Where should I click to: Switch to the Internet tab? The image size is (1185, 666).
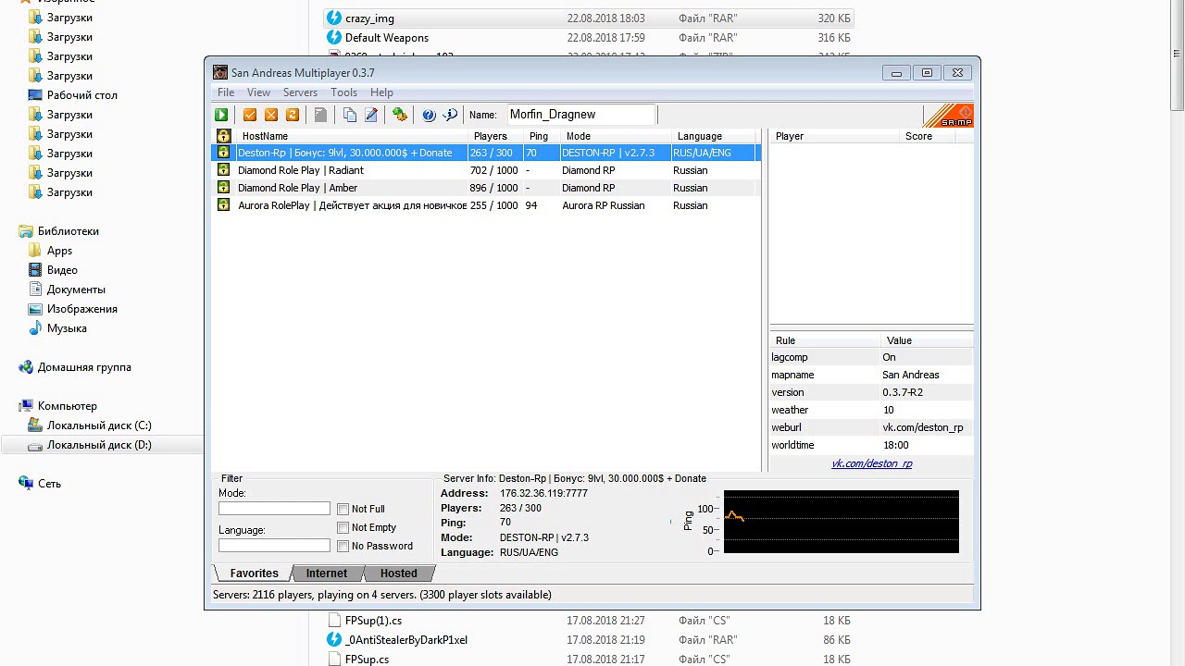pyautogui.click(x=327, y=573)
